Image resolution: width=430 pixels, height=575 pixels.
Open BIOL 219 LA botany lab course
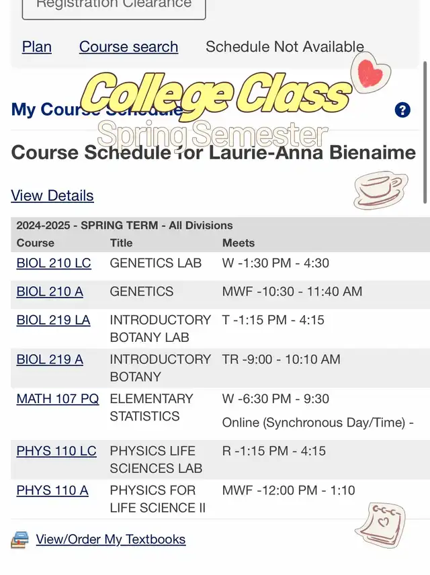click(53, 320)
